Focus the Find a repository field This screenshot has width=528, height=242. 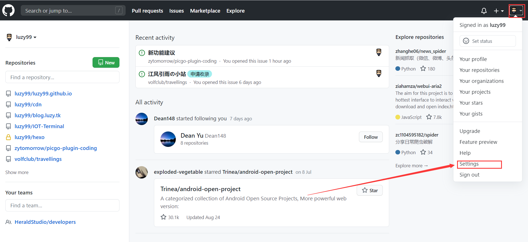(62, 77)
